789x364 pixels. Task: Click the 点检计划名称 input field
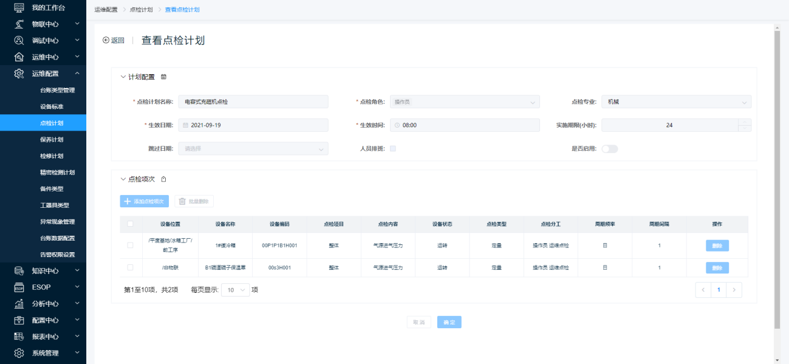pyautogui.click(x=253, y=102)
